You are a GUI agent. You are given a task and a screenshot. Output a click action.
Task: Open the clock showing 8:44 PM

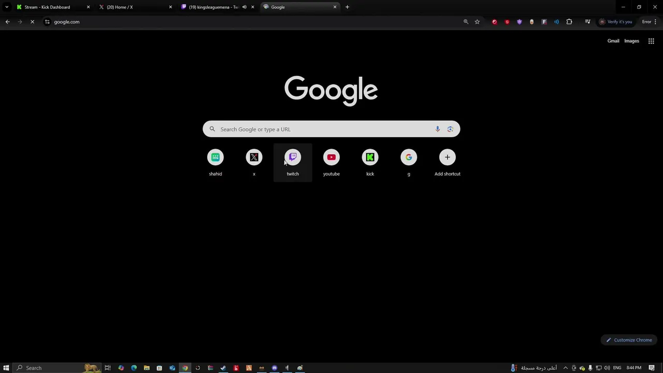click(x=633, y=368)
